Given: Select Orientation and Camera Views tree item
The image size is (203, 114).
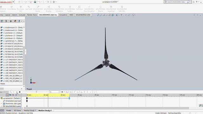Looking at the screenshot, I should [12, 101].
